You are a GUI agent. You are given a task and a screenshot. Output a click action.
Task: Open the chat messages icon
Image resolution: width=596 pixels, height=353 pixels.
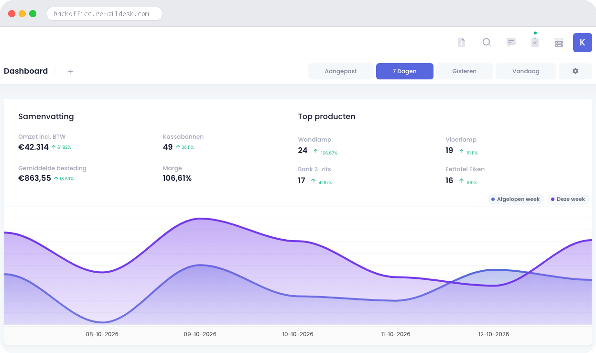(511, 43)
